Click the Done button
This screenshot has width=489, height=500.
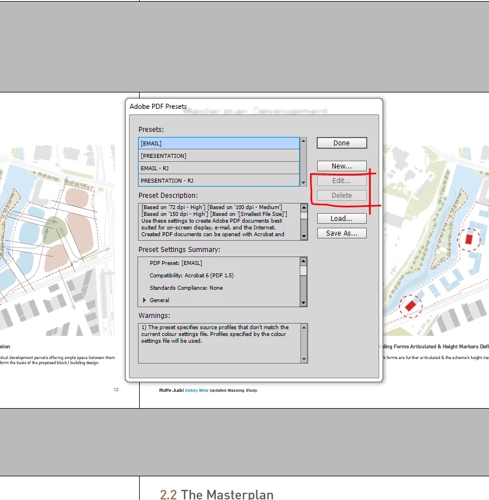coord(342,143)
